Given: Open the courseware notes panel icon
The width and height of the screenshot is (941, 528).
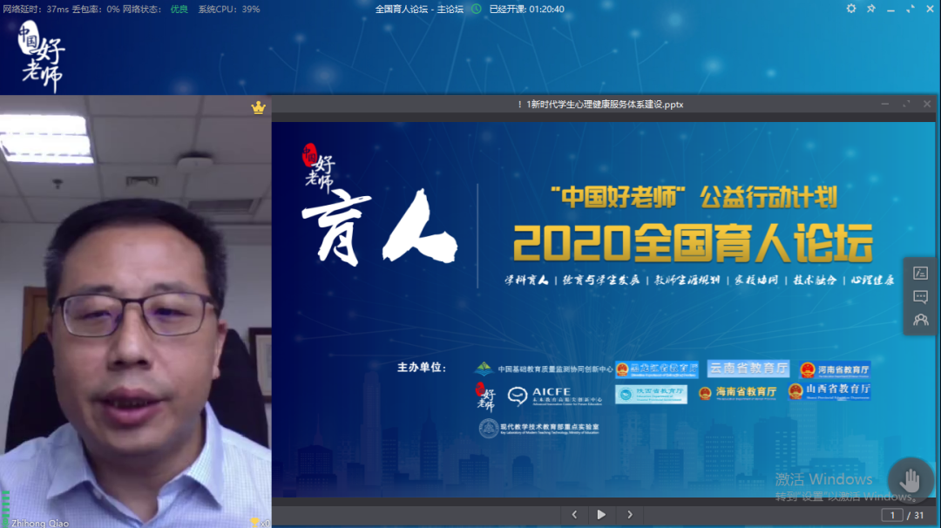Looking at the screenshot, I should (x=921, y=273).
